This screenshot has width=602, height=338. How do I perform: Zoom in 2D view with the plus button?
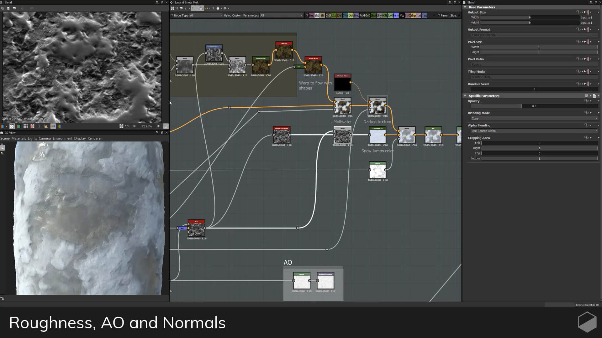[158, 126]
